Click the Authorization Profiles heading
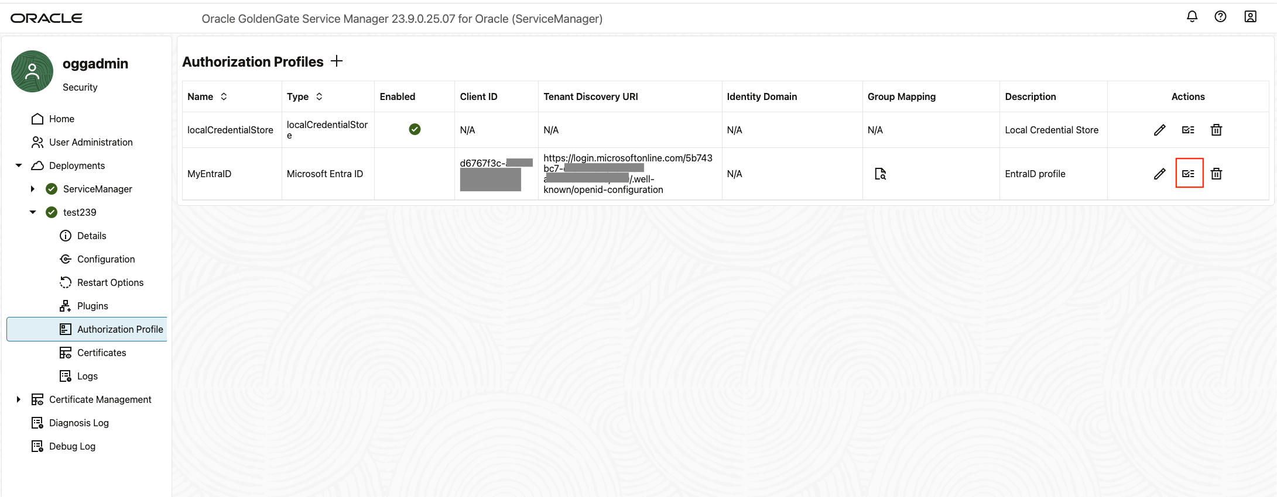The width and height of the screenshot is (1277, 497). [x=253, y=61]
